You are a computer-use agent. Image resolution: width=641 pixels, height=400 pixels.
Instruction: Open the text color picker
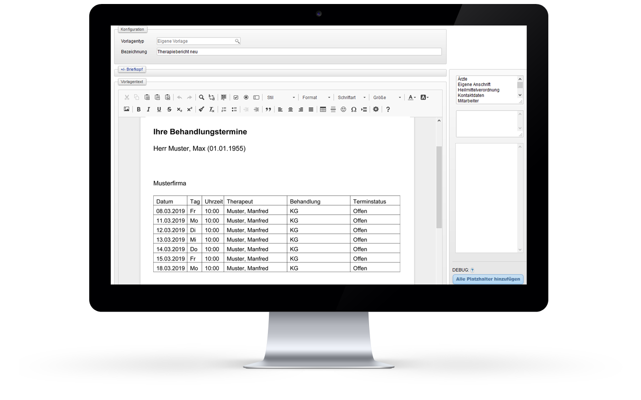point(412,97)
